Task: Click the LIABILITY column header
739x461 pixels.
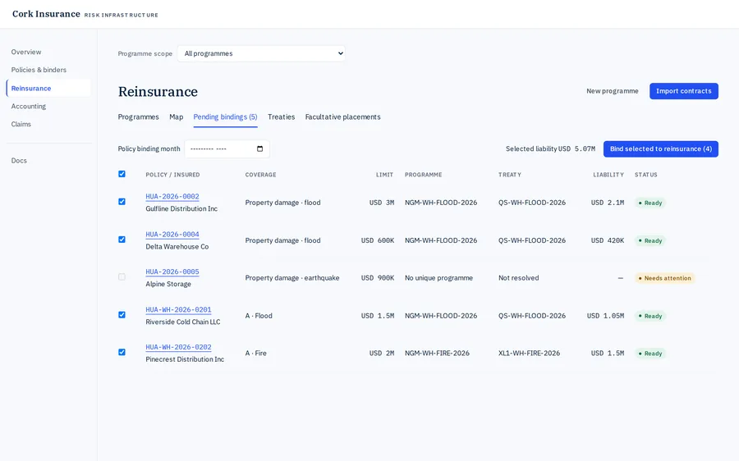Action: click(608, 175)
